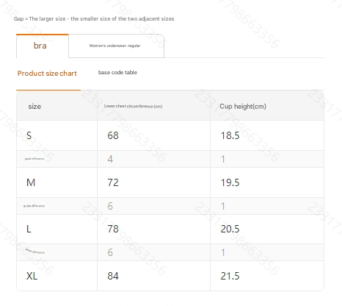
Task: Click the 78 lower chest value
Action: click(113, 229)
